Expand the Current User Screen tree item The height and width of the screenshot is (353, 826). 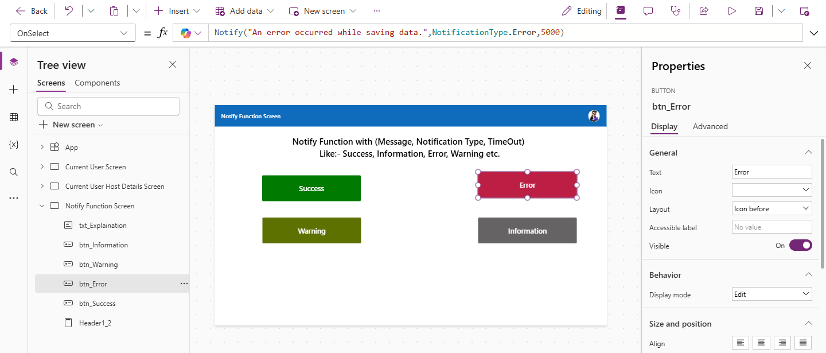point(41,166)
